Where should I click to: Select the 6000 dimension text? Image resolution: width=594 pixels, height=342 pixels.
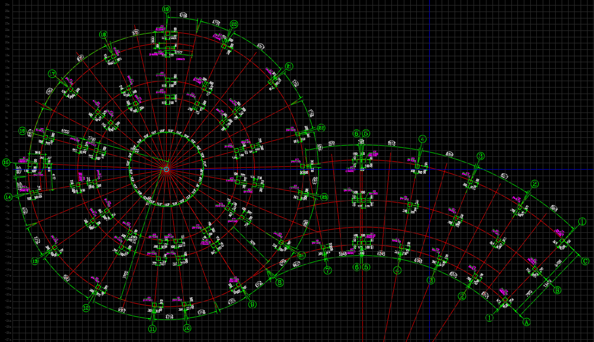(x=65, y=131)
